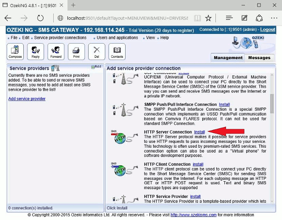The width and height of the screenshot is (282, 220).
Task: Add page to favorites with star icon
Action: (x=208, y=18)
